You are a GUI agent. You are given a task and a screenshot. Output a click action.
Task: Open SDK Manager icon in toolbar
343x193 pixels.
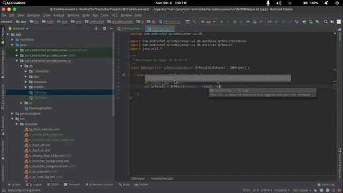click(x=317, y=21)
